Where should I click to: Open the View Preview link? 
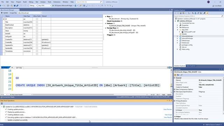pyautogui.click(x=168, y=110)
